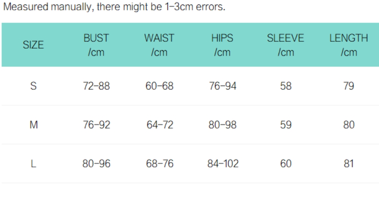379x205 pixels.
Task: Select the LENGTH /cm header cell
Action: [x=349, y=45]
